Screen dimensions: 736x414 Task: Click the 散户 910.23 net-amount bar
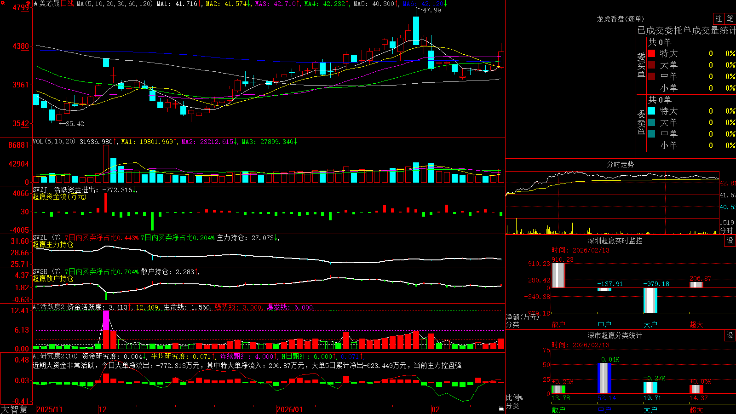(x=558, y=276)
